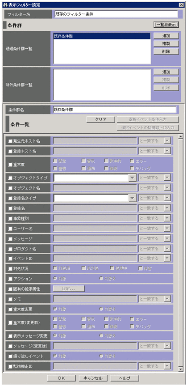This screenshot has height=386, width=187.
Task: Enable the 発生元ホスト名 checkbox
Action: [10, 141]
